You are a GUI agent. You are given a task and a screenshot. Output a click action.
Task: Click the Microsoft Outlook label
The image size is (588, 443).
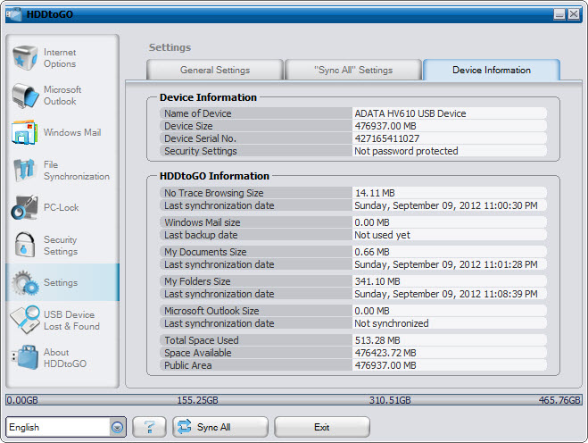62,96
